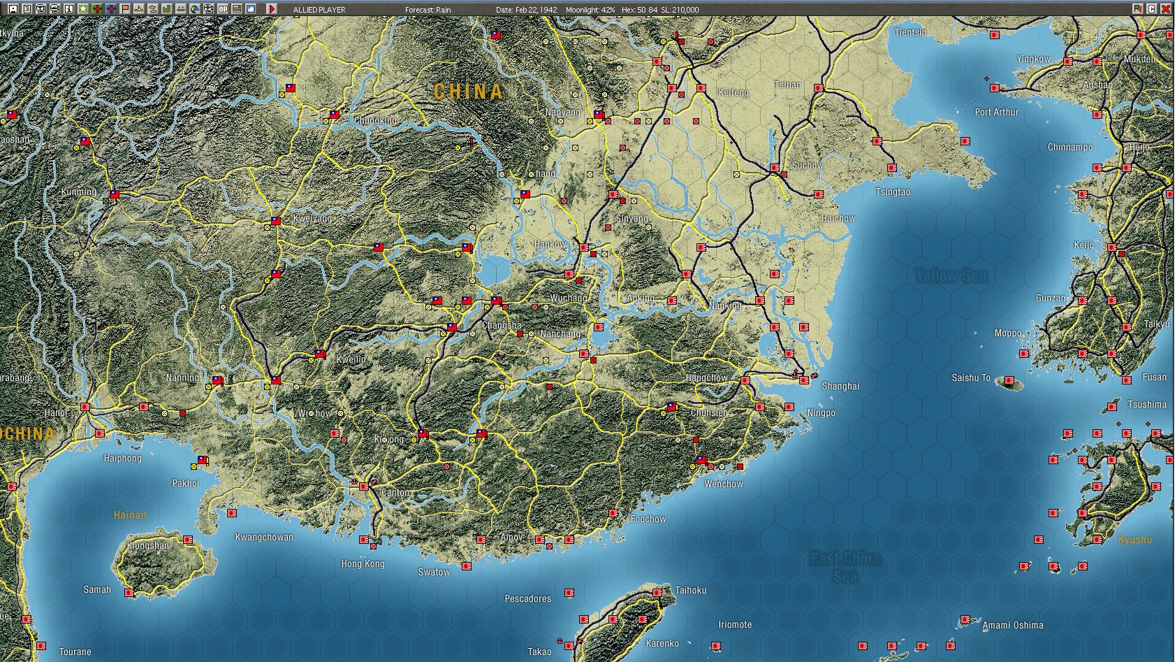Click the Moppo map label

click(1008, 333)
